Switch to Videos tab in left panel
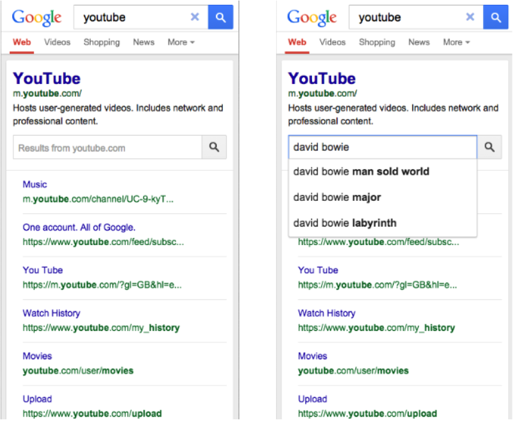This screenshot has width=513, height=424. point(57,42)
